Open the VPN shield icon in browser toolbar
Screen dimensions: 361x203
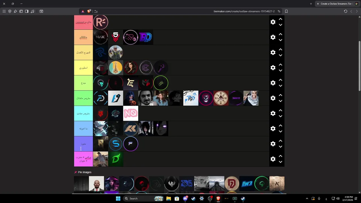(x=10, y=11)
